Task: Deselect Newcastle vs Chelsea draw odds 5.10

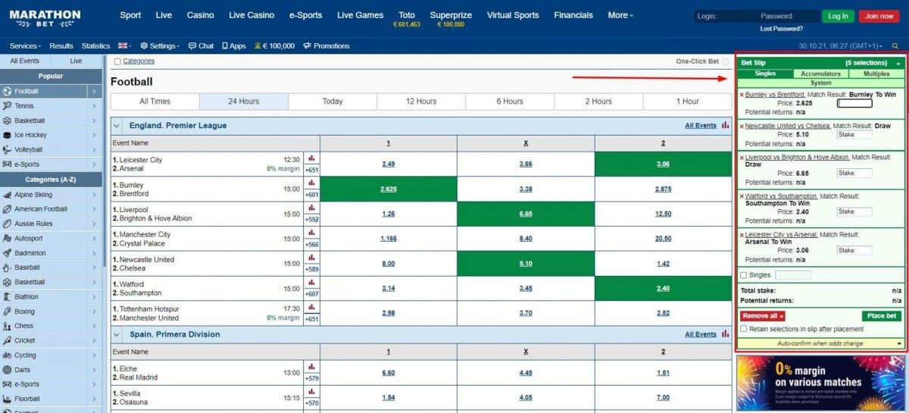Action: (526, 264)
